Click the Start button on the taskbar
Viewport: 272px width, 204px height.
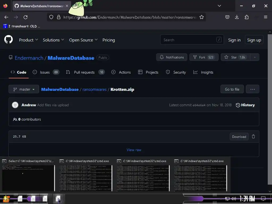pos(6,199)
